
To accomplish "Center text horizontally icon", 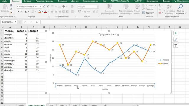I will [x=56, y=11].
